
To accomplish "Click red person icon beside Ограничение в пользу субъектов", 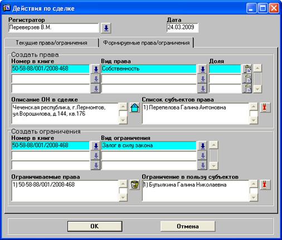I will point(265,185).
